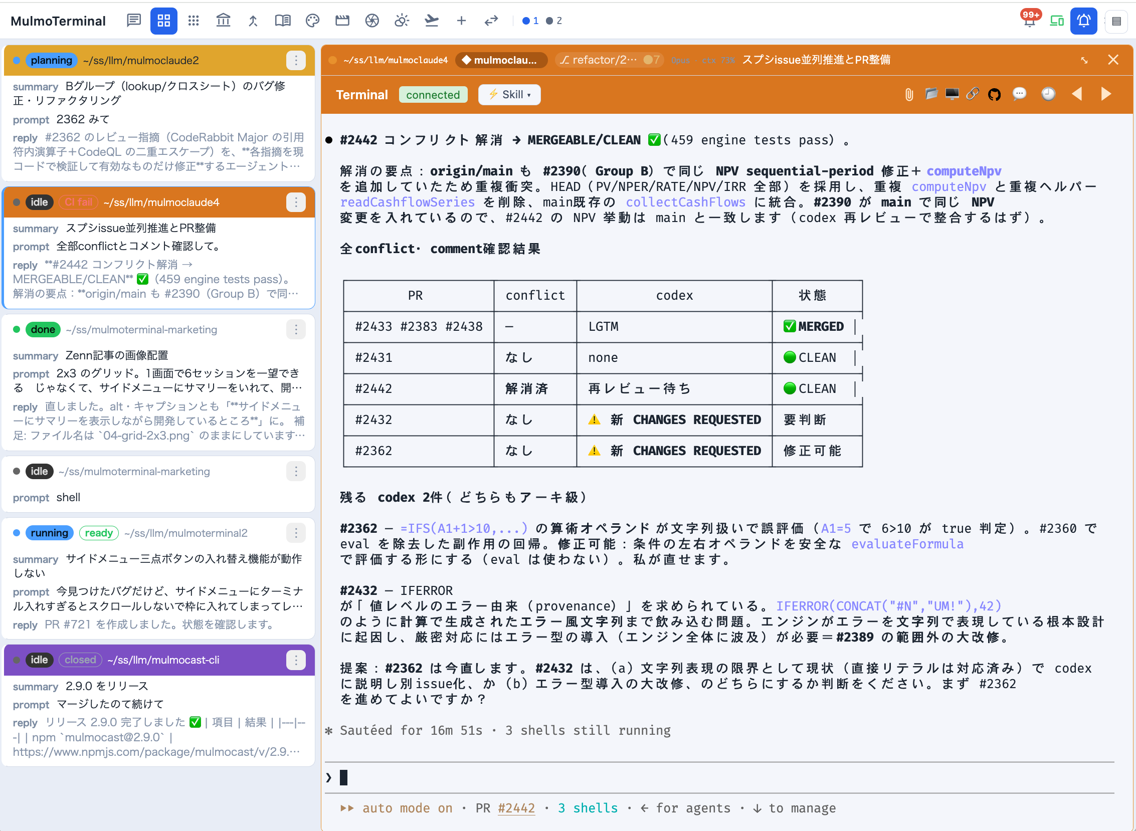Open the clock history icon
This screenshot has width=1136, height=831.
click(x=1048, y=94)
